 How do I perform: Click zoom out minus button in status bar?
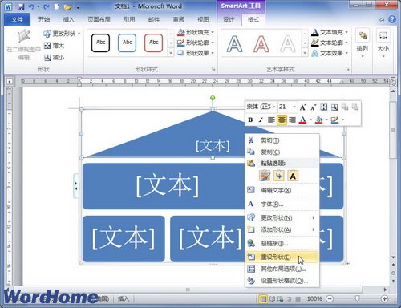tap(330, 298)
